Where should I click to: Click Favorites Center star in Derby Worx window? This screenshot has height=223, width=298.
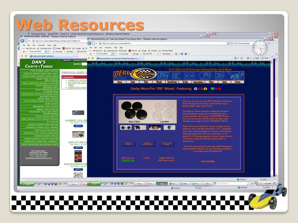(x=89, y=58)
